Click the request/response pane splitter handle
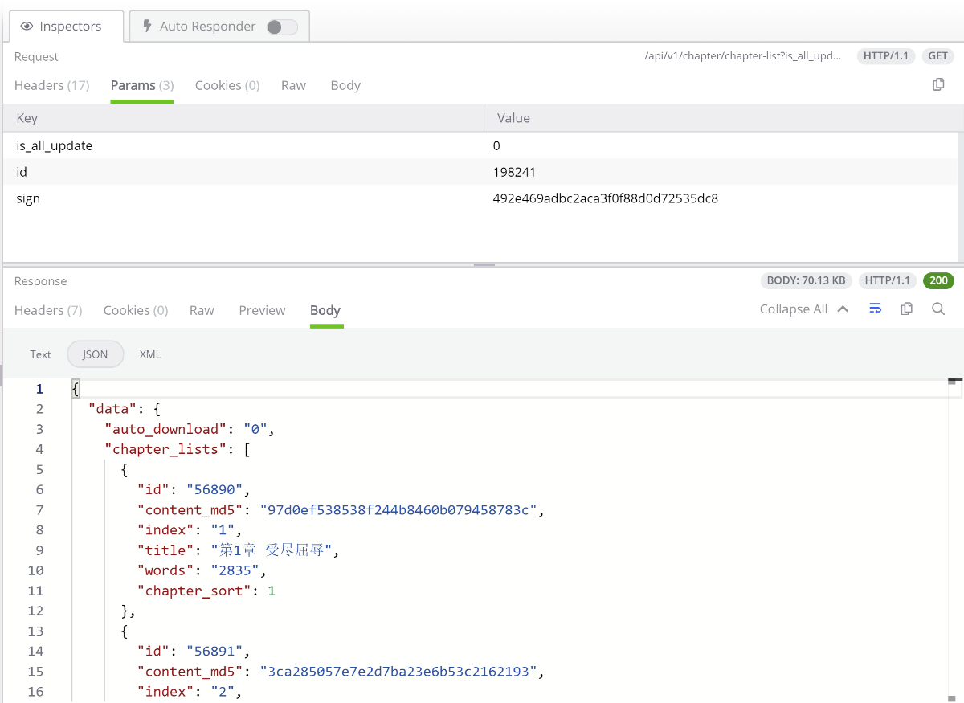Viewport: 964px width, 703px height. tap(484, 264)
